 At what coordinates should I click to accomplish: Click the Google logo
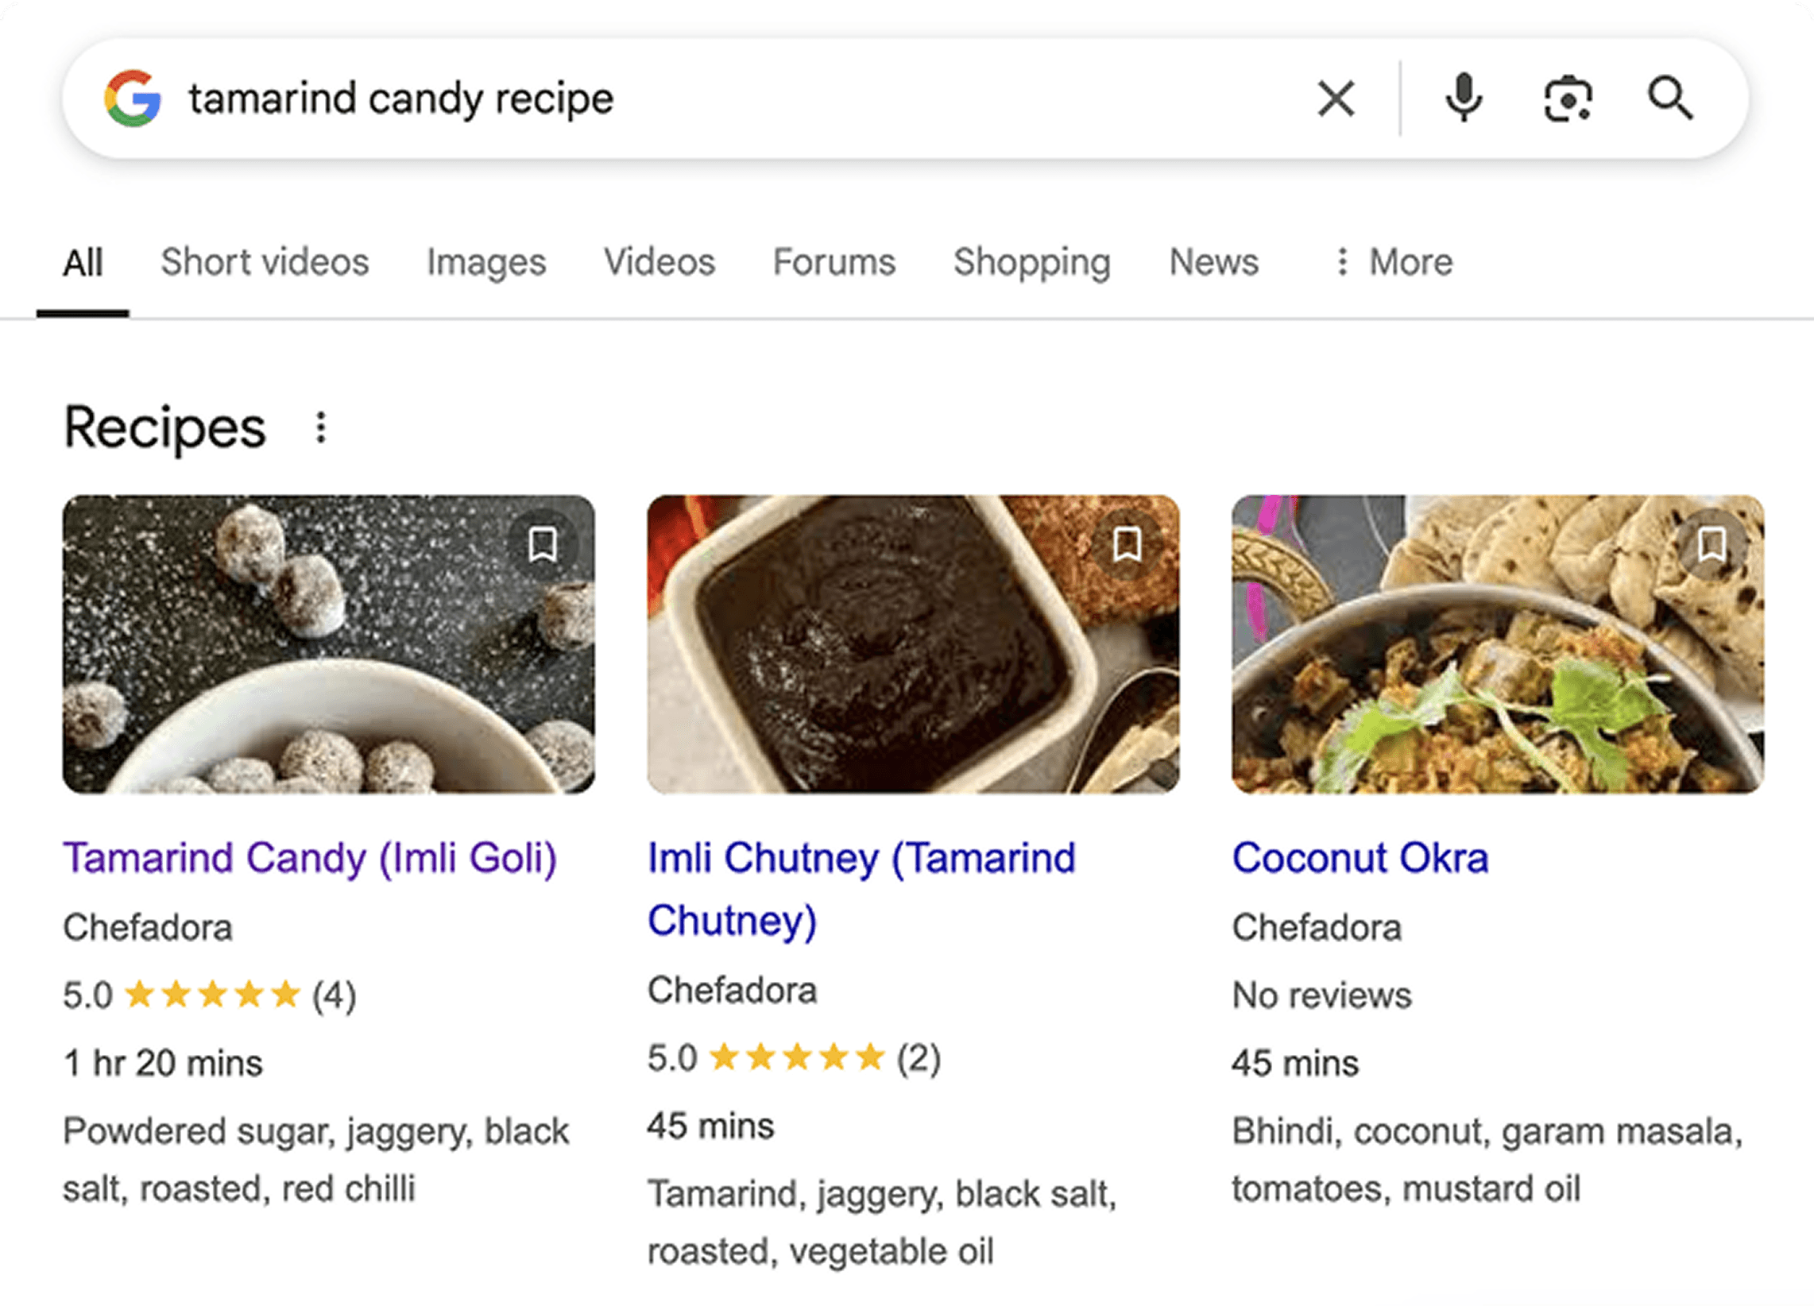(x=133, y=98)
